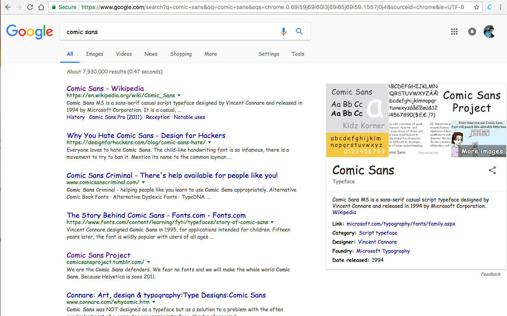Viewport: 507px width, 316px height.
Task: Go back using the browser back arrow
Action: point(8,7)
